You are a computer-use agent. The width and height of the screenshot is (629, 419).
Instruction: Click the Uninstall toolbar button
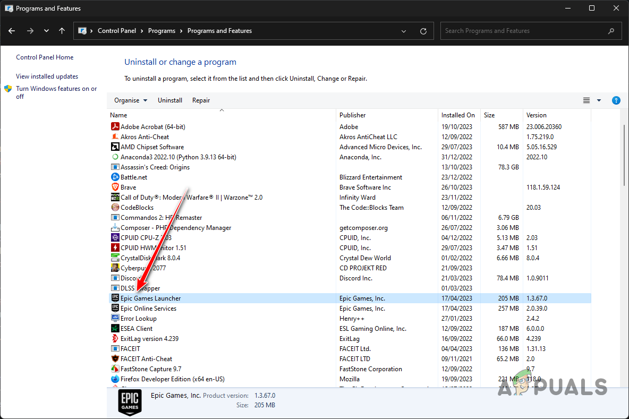click(x=169, y=100)
